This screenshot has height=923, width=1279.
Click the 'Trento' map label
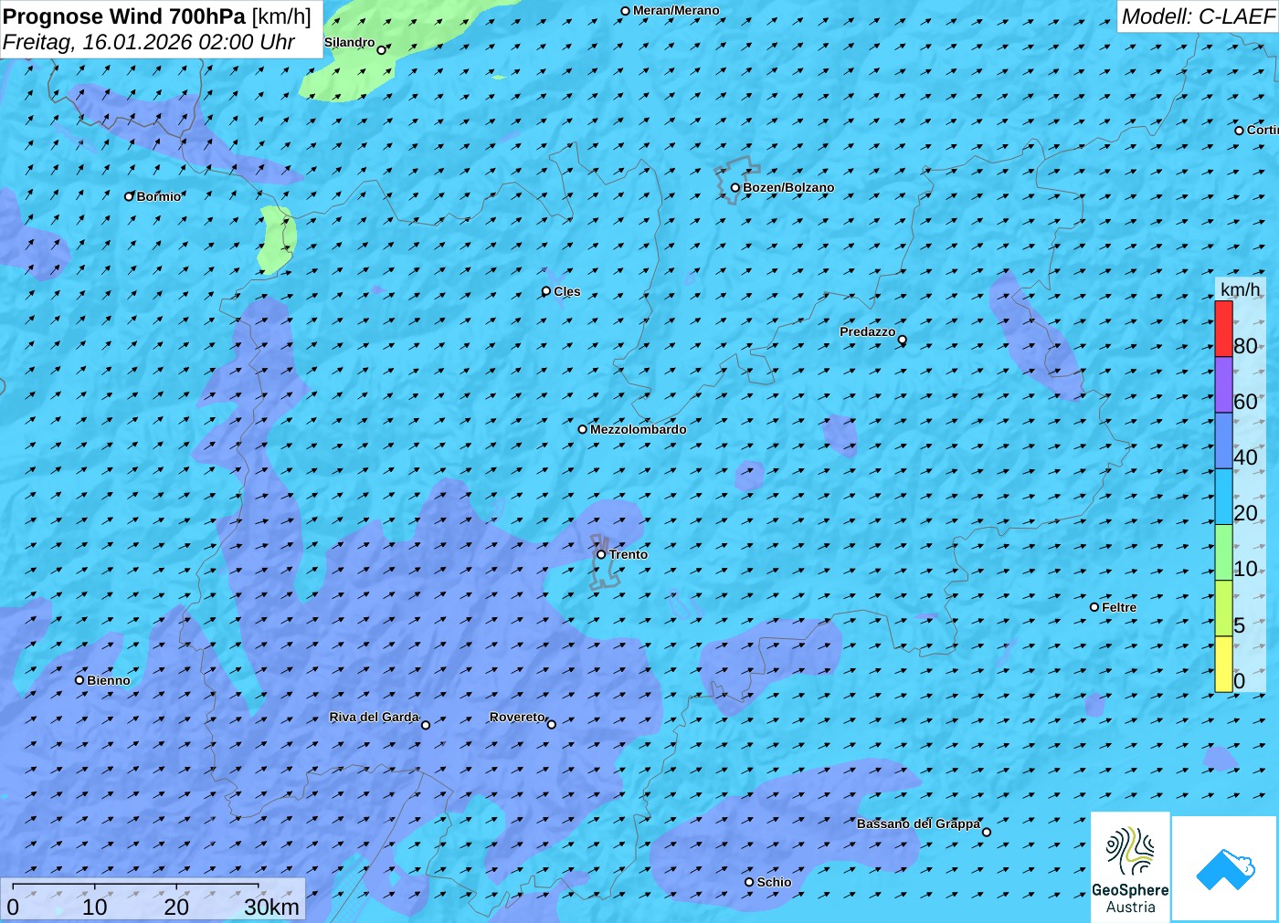point(629,554)
